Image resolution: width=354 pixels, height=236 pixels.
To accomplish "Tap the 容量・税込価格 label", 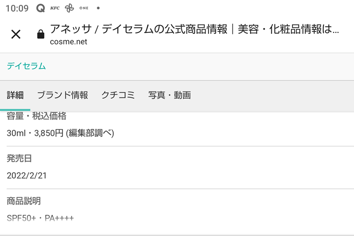I will tap(36, 117).
